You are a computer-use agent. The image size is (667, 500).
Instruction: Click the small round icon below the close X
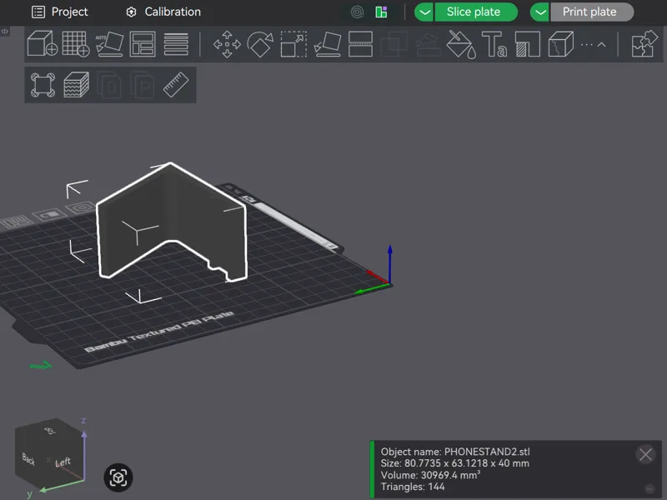tap(649, 488)
